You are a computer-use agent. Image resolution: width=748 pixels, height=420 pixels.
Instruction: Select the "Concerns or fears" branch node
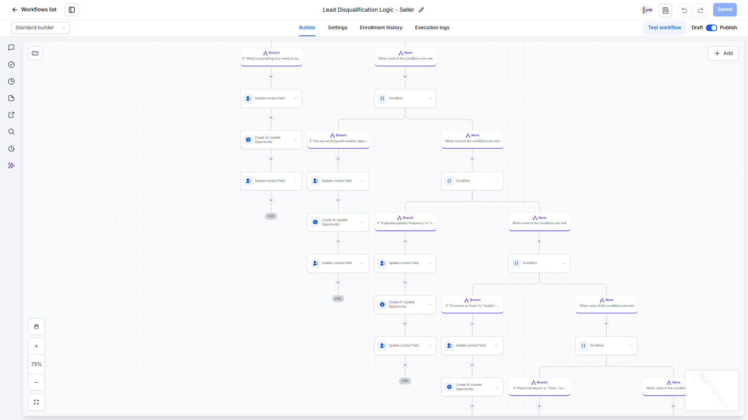pos(472,304)
